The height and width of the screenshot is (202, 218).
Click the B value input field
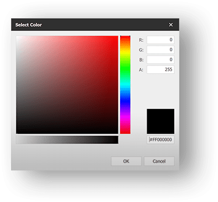click(160, 60)
